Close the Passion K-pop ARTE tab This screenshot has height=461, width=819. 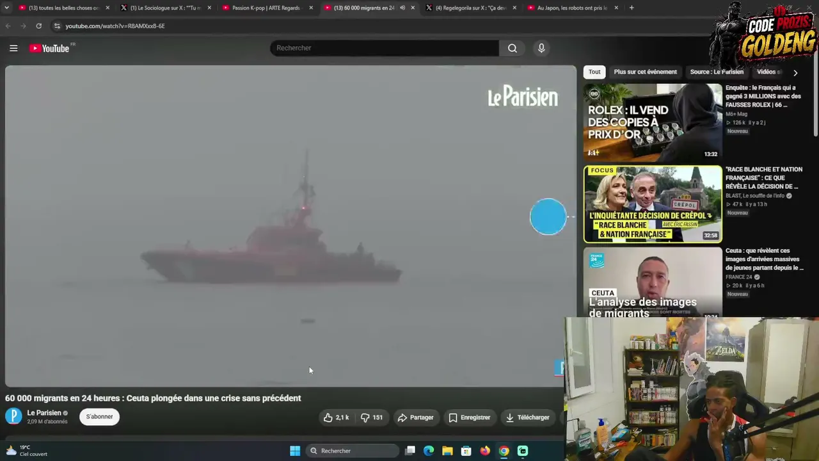(311, 8)
